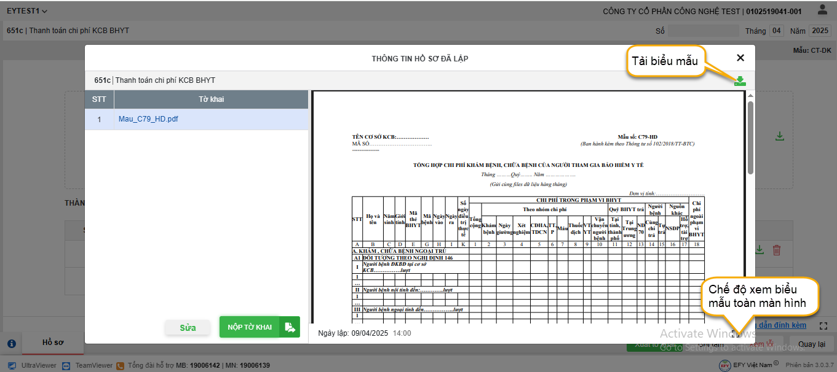Click the UltraViewer icon
Viewport: 837px width, 372px height.
tap(12, 365)
